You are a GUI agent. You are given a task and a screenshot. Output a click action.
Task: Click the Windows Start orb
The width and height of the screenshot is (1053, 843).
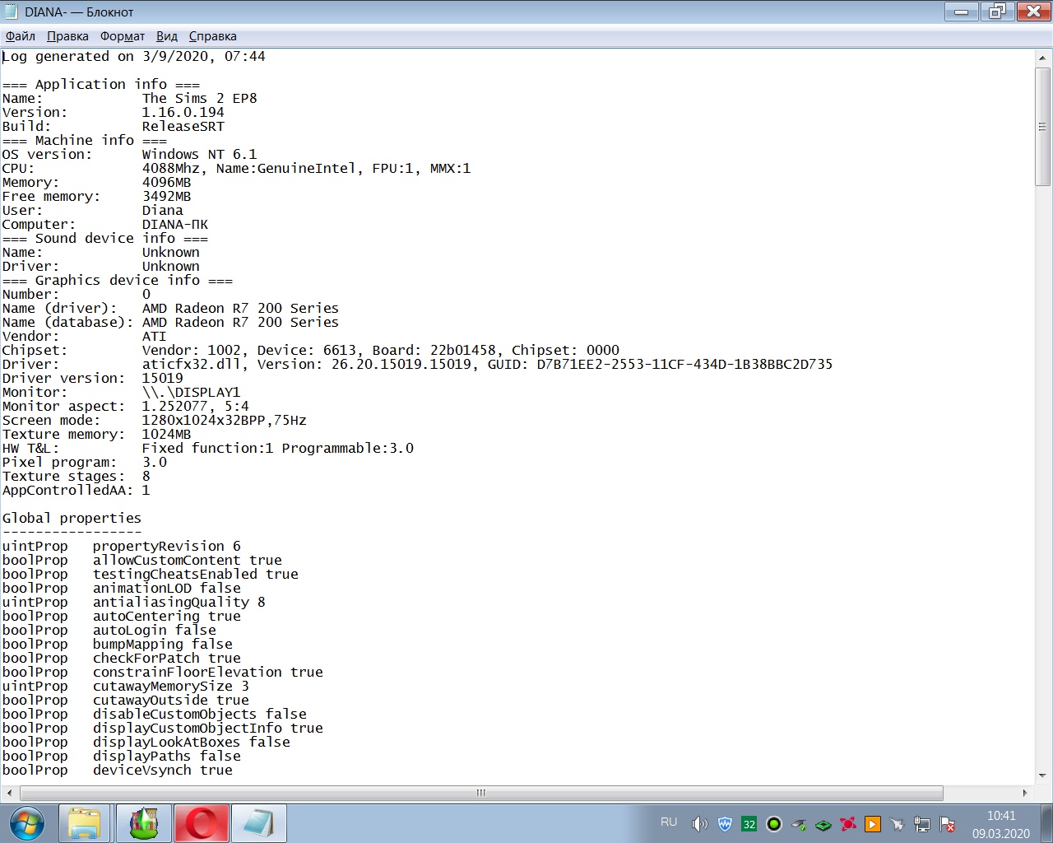(26, 823)
